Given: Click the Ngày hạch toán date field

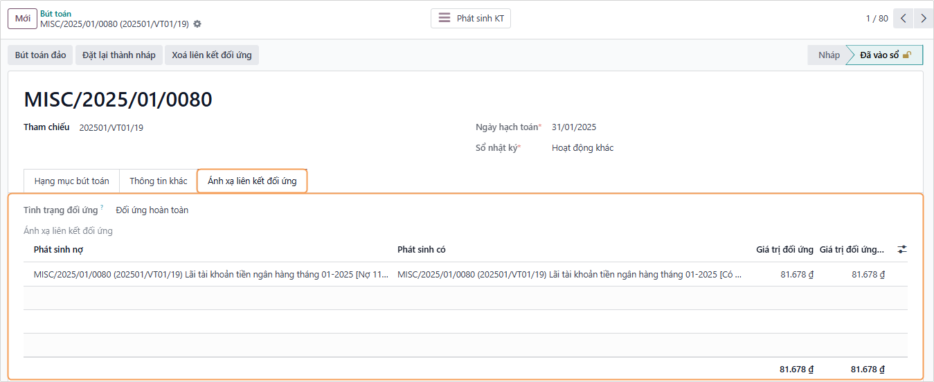Looking at the screenshot, I should [574, 127].
